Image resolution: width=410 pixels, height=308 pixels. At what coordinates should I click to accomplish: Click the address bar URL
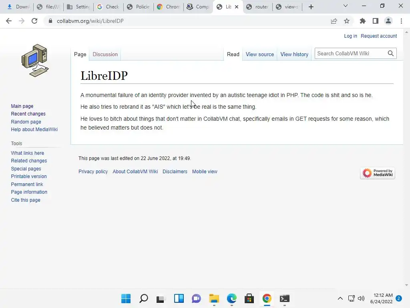(x=90, y=21)
